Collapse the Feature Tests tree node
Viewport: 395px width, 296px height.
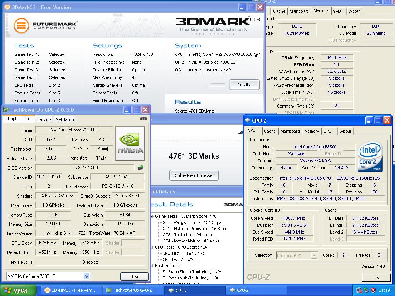(x=152, y=266)
